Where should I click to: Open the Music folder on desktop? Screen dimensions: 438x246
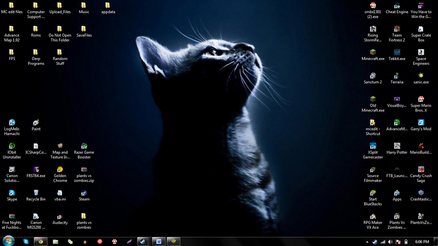coord(83,8)
